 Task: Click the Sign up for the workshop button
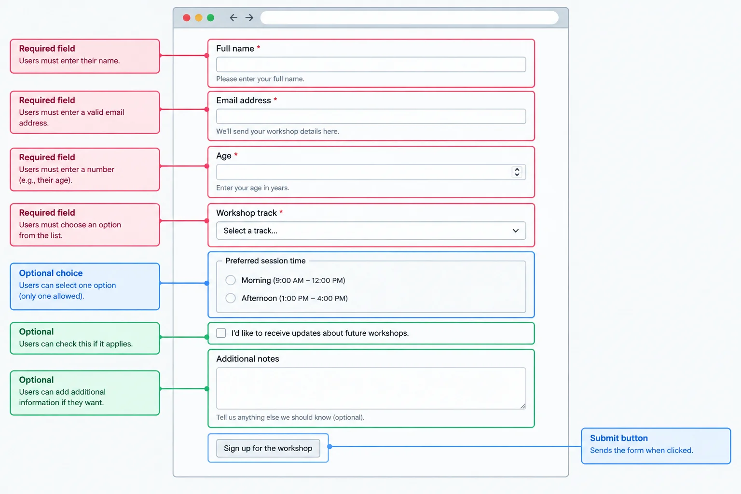point(268,448)
